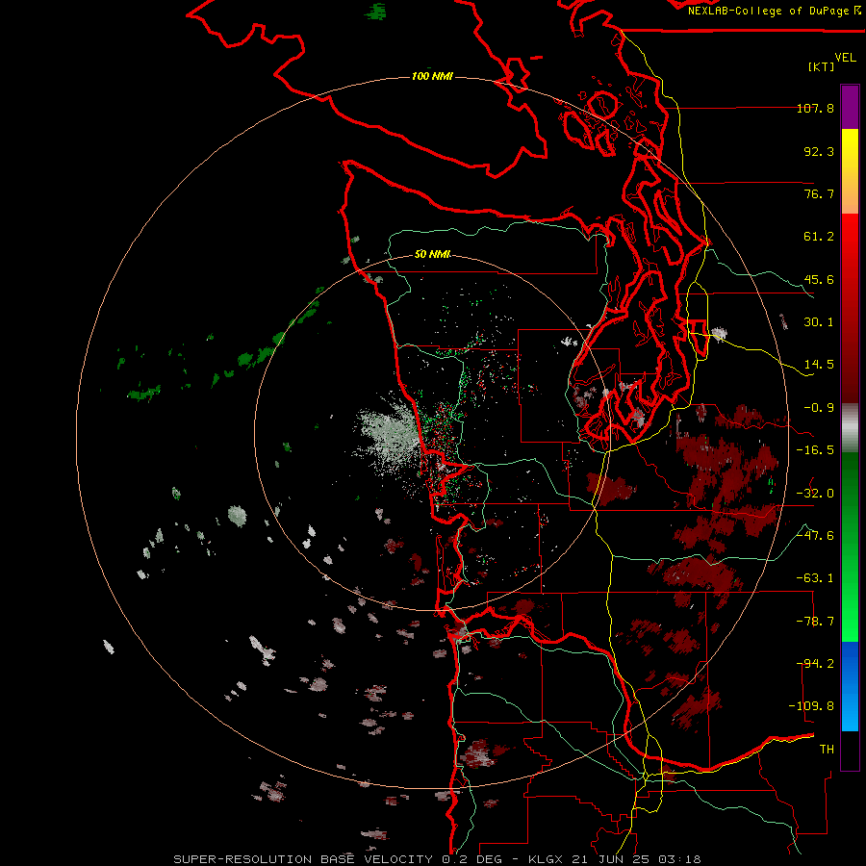Image resolution: width=866 pixels, height=866 pixels.
Task: Click the -78.7 velocity scale value
Action: [815, 622]
